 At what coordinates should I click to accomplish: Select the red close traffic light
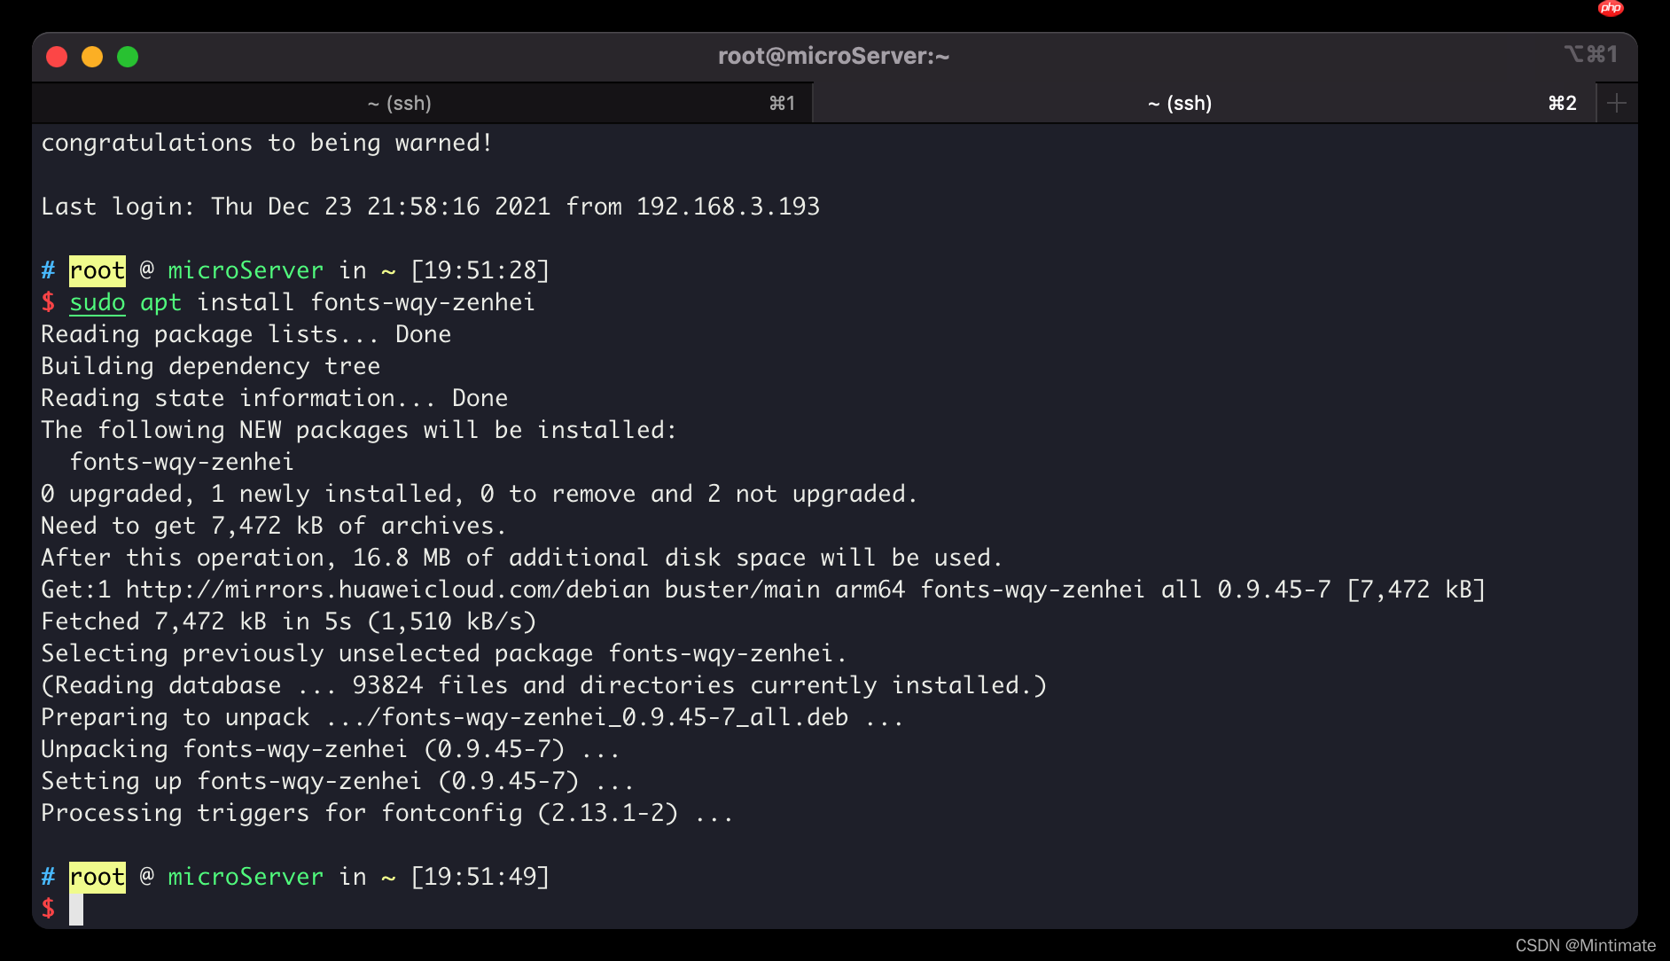(56, 56)
